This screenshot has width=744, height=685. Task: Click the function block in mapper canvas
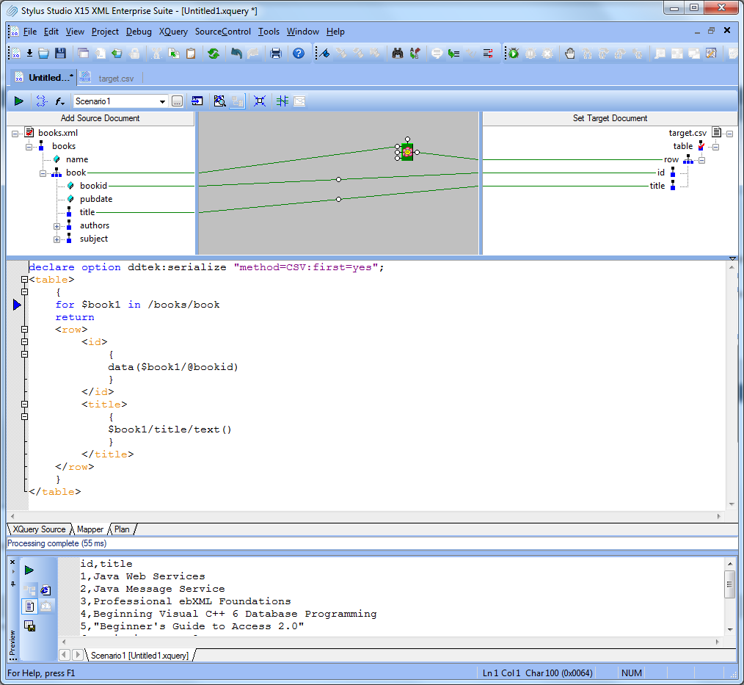(x=407, y=152)
